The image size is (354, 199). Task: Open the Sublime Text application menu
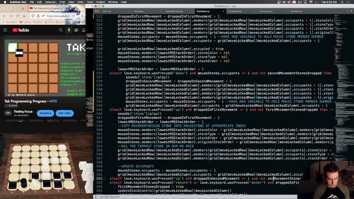click(x=18, y=2)
